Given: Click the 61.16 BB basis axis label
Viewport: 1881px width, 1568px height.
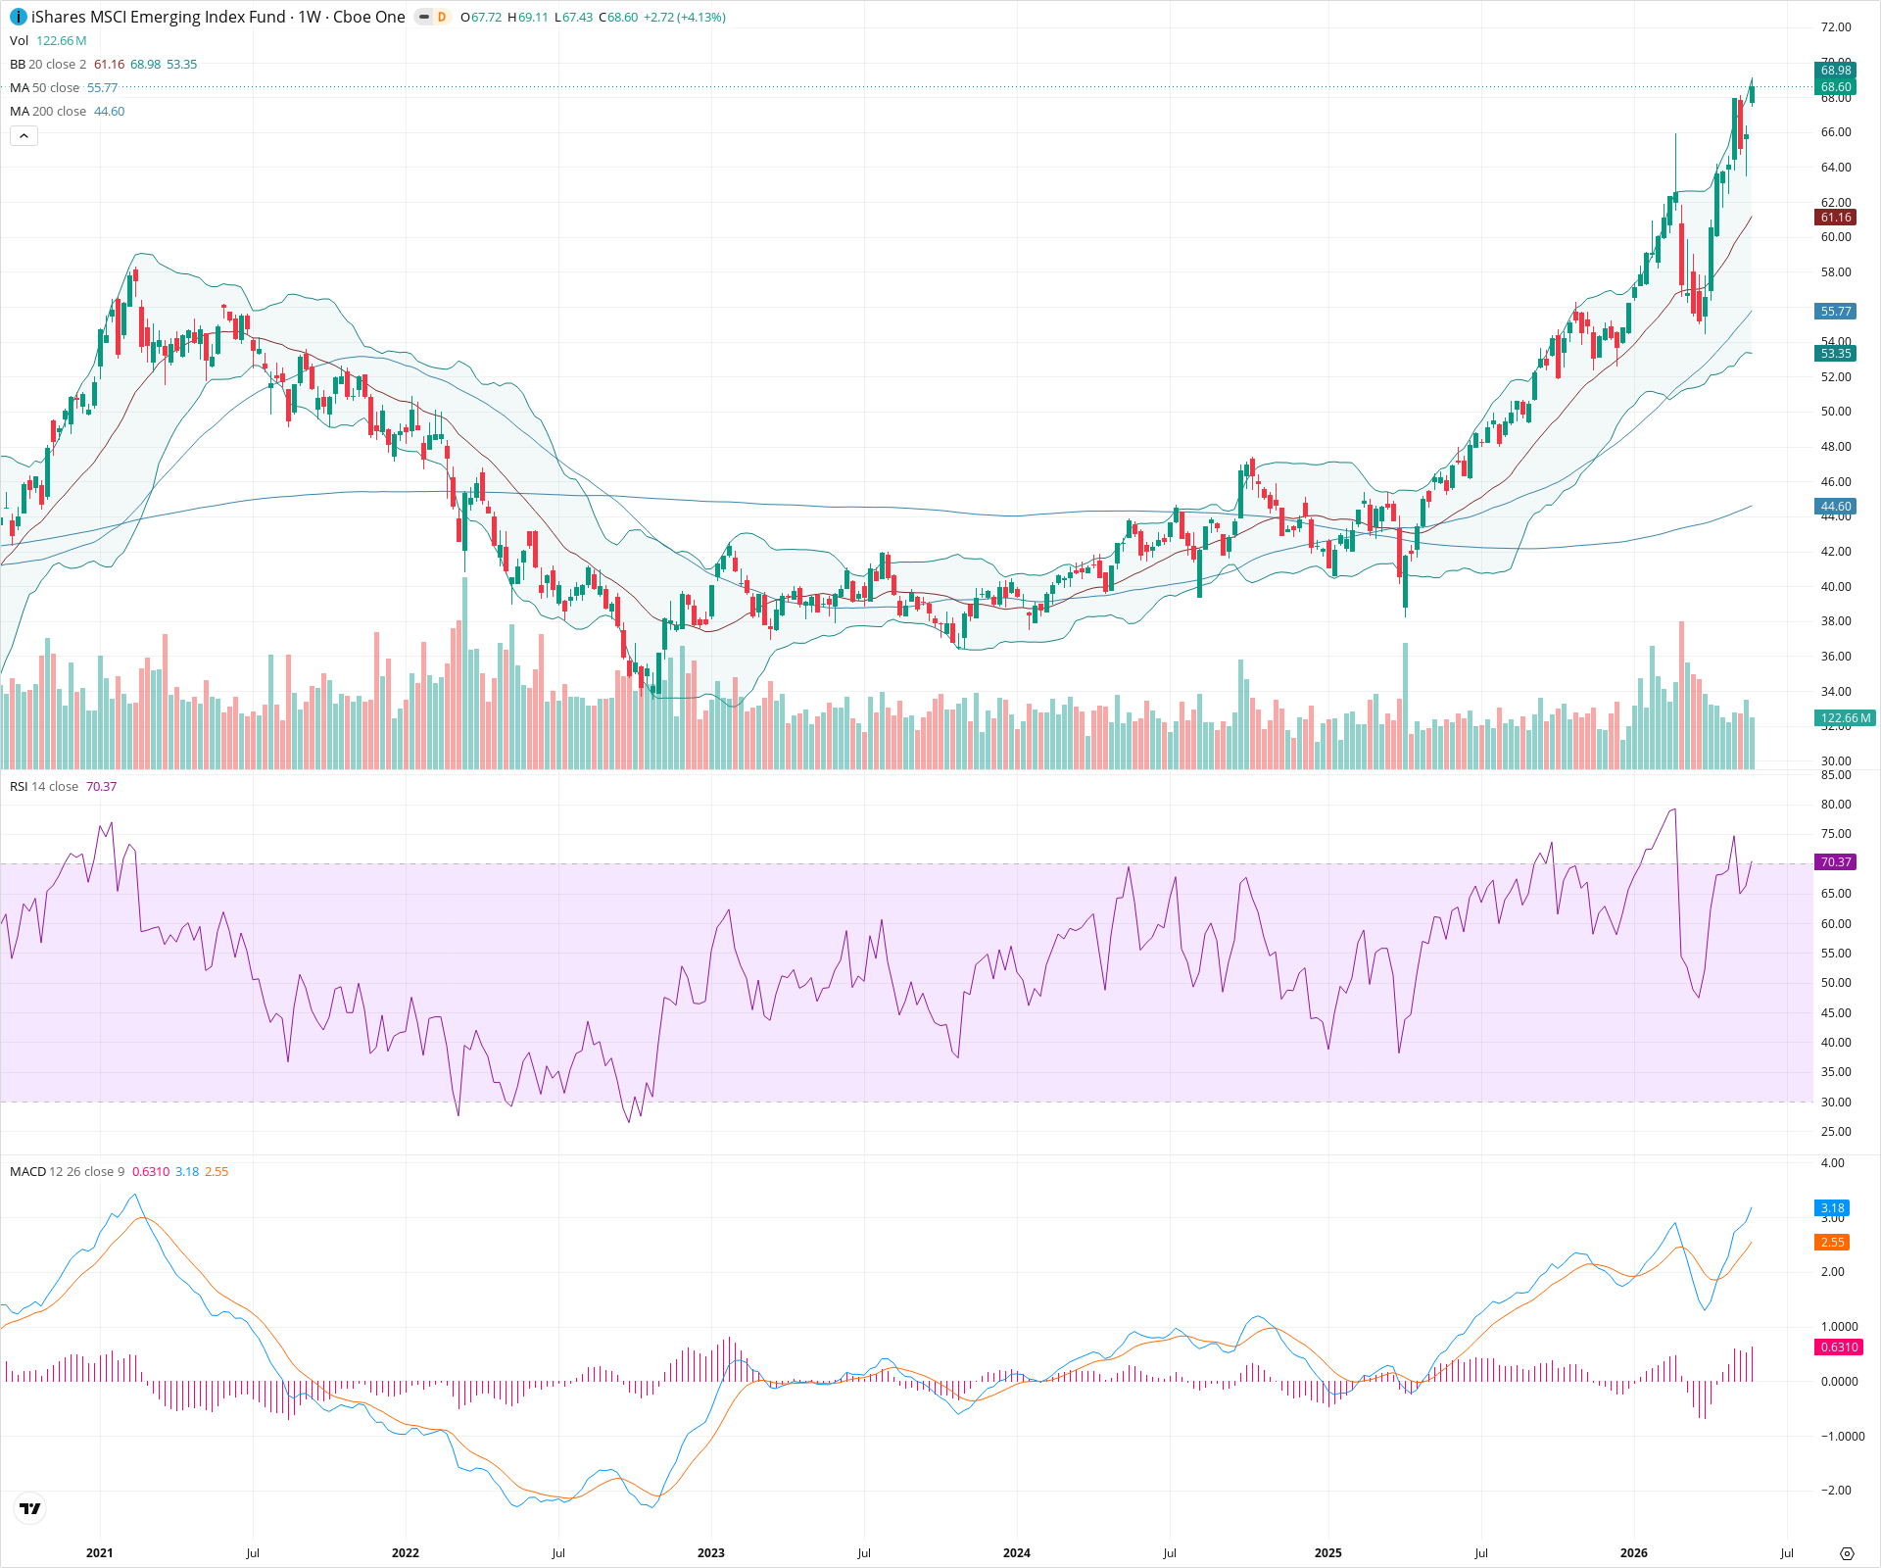Looking at the screenshot, I should click(1836, 218).
